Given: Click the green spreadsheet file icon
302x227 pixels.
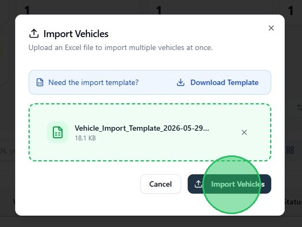Looking at the screenshot, I should click(x=58, y=132).
